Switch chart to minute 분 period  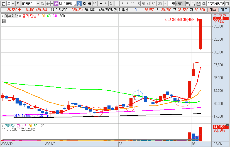tap(101, 3)
